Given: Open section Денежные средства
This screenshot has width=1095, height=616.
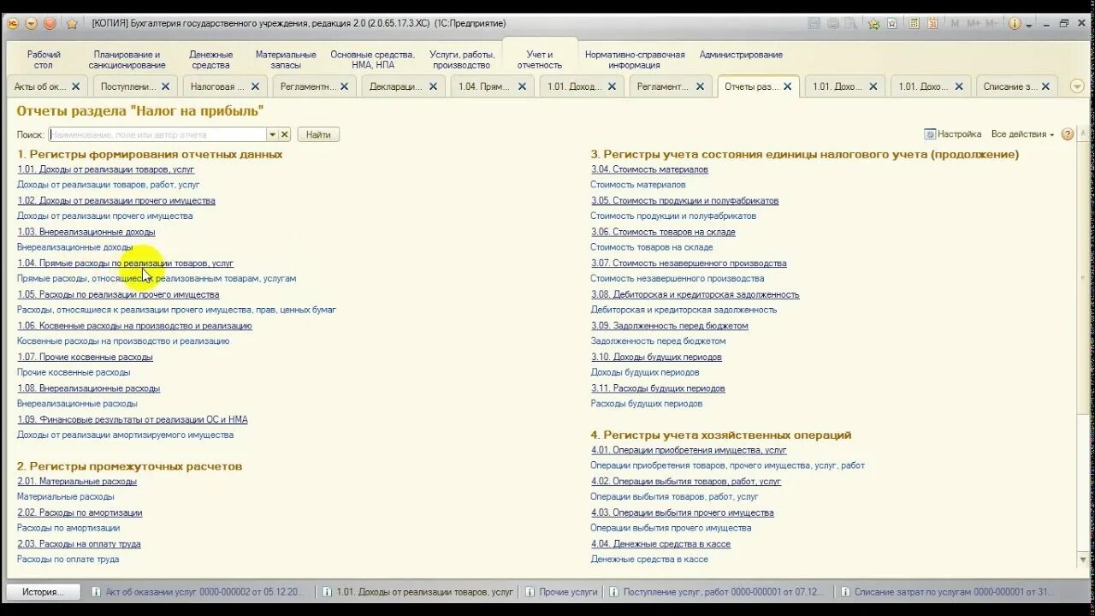Looking at the screenshot, I should tap(210, 59).
